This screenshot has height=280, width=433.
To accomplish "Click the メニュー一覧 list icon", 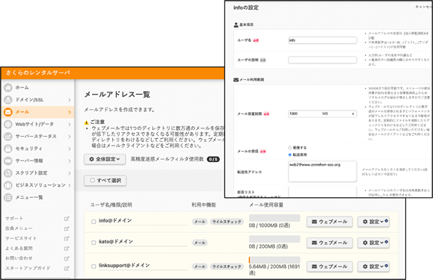I will (x=8, y=197).
